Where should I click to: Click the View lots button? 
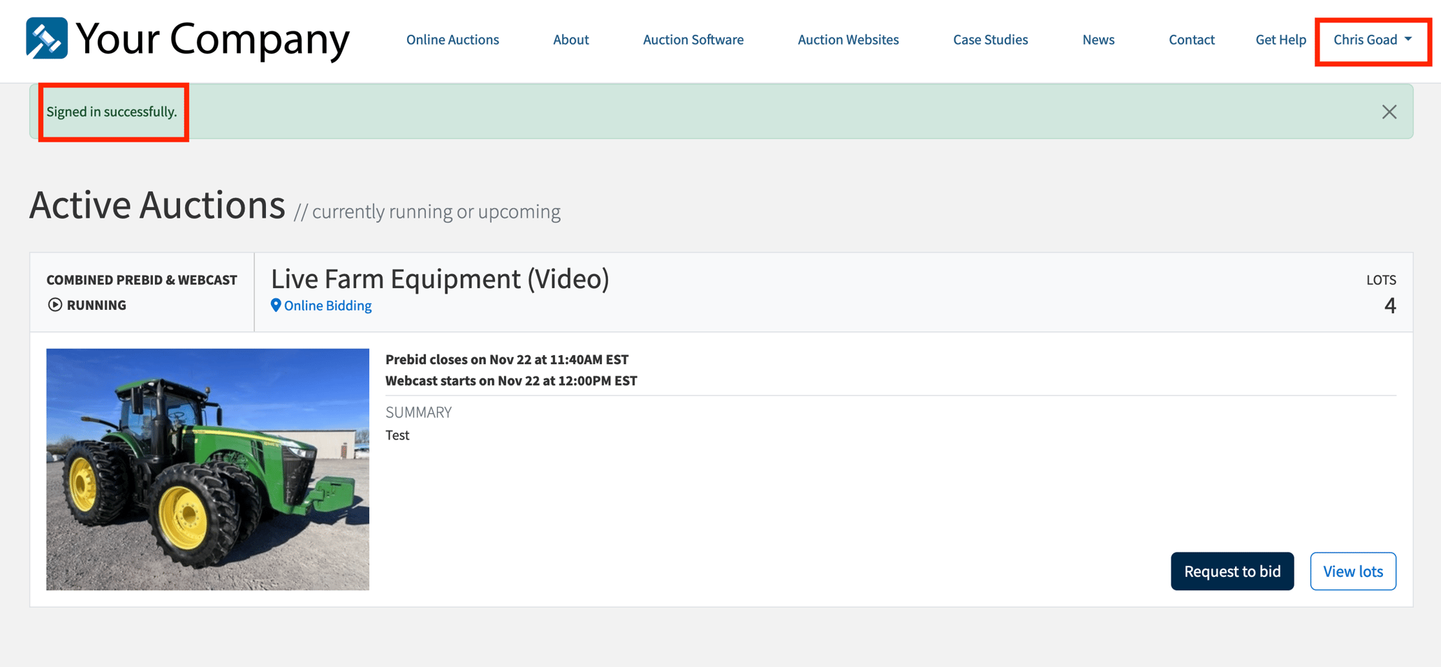tap(1353, 571)
